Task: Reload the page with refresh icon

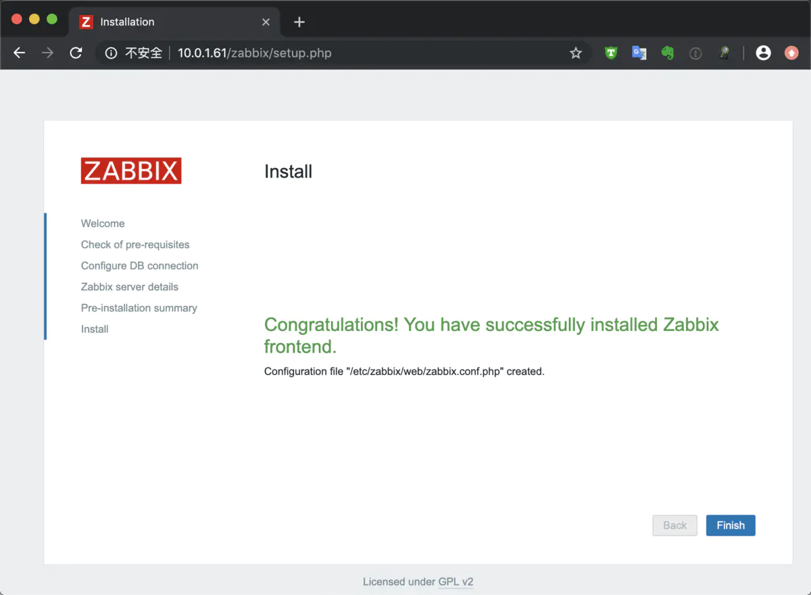Action: [x=76, y=53]
